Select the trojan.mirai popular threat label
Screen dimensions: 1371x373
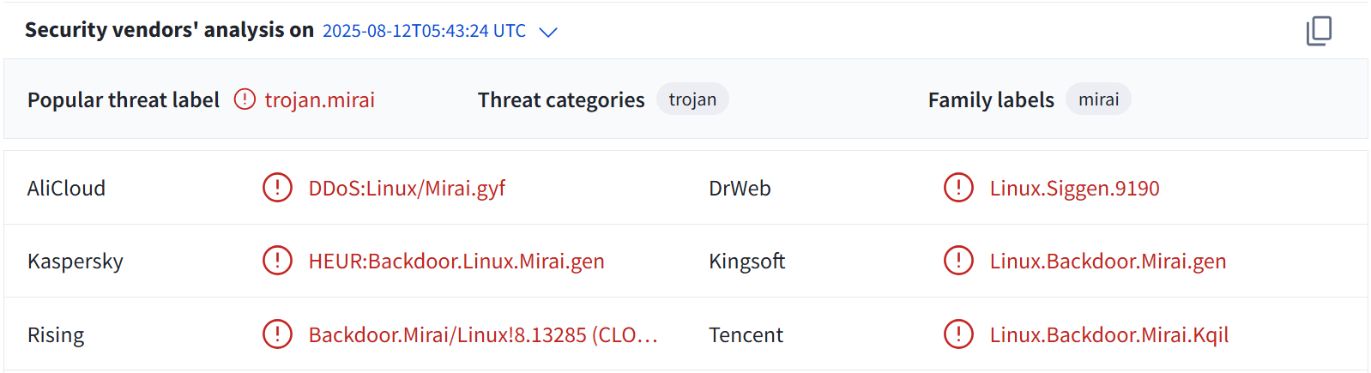(x=319, y=100)
